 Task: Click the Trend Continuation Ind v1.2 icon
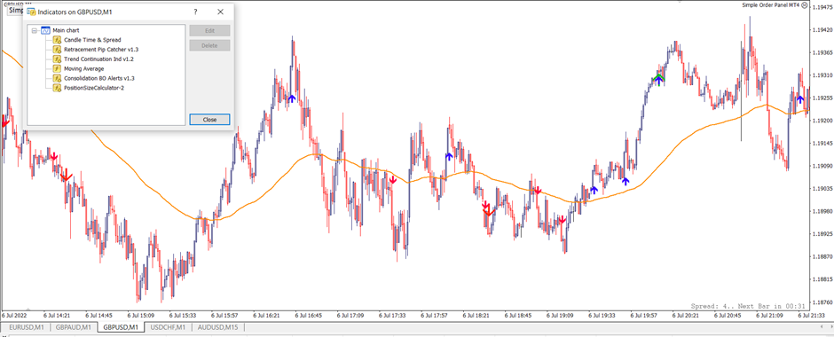(x=57, y=59)
